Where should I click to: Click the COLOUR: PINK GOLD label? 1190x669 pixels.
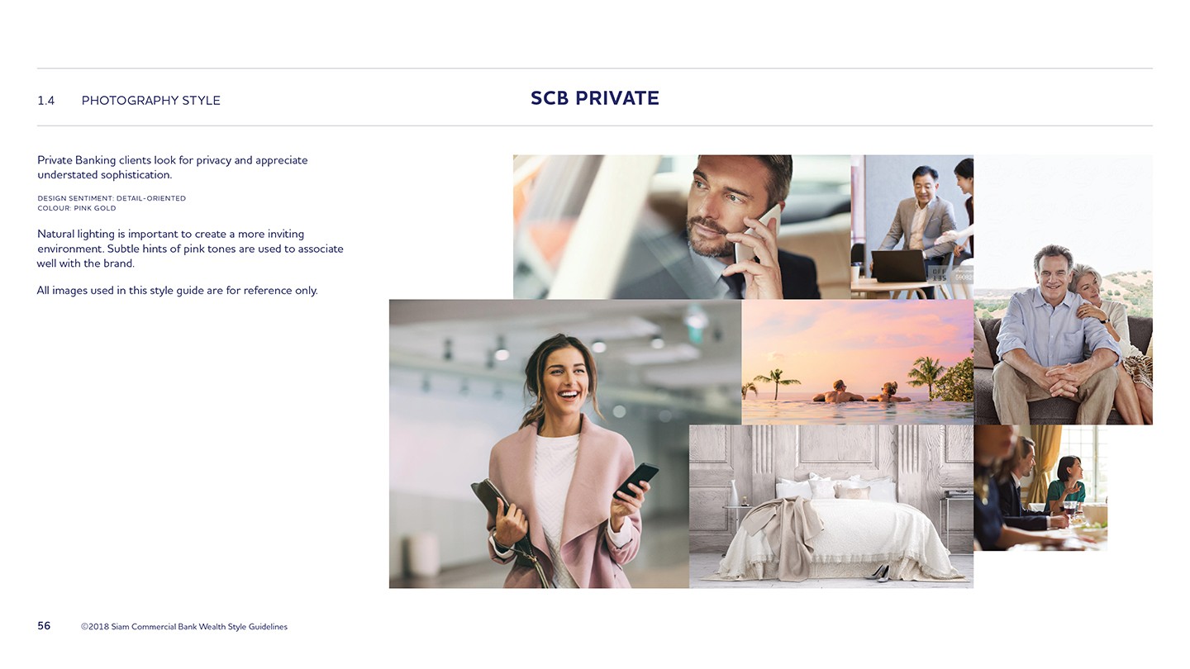tap(77, 208)
